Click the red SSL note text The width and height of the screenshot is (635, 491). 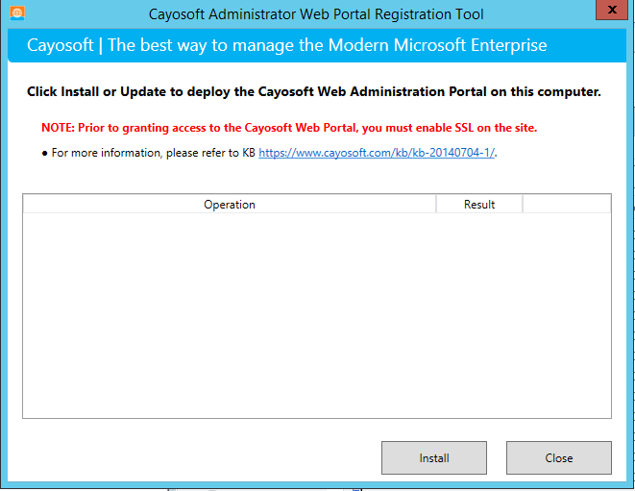[x=289, y=128]
